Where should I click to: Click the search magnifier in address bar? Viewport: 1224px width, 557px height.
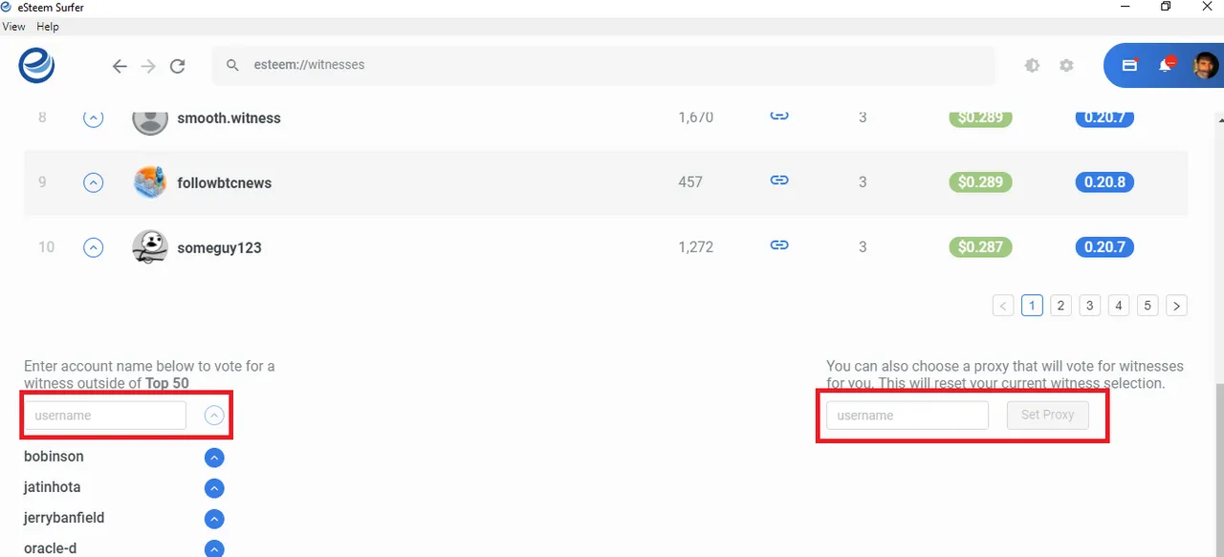(232, 65)
